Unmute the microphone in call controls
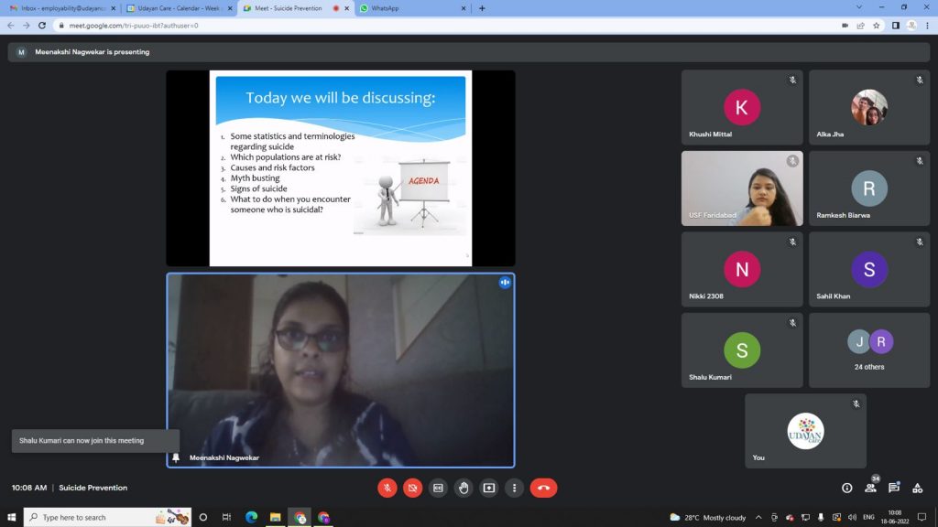 click(387, 488)
